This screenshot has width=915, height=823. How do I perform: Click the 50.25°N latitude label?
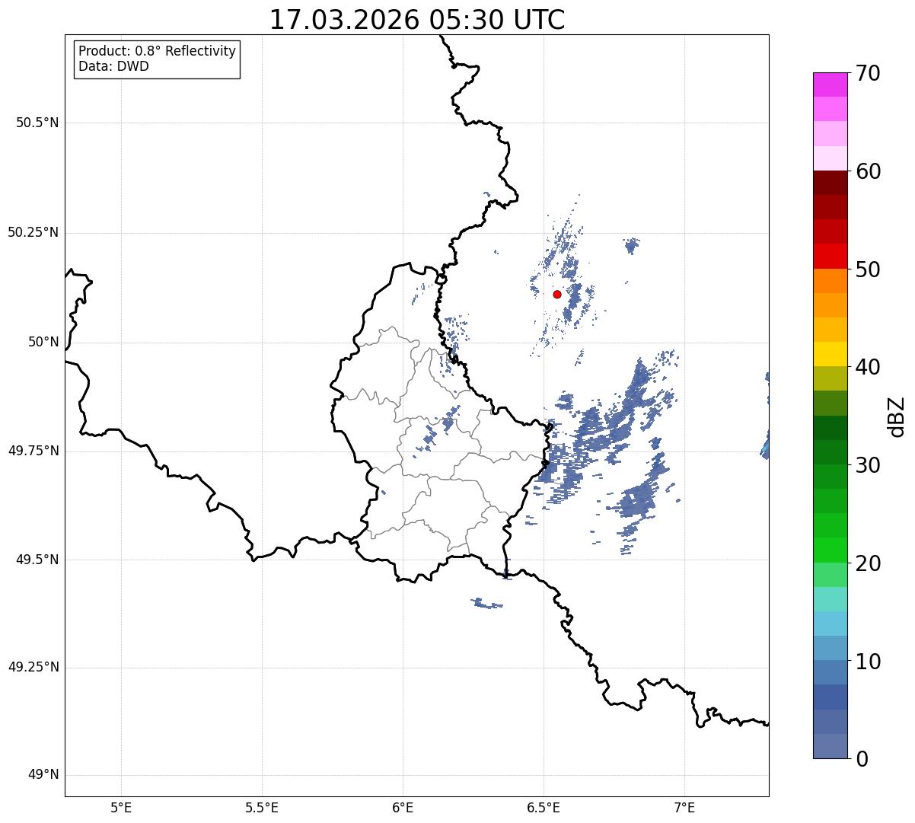tap(33, 232)
